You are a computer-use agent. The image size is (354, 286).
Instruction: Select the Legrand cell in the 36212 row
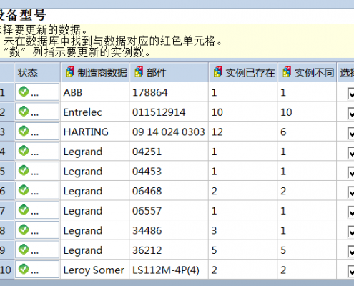[x=95, y=250]
